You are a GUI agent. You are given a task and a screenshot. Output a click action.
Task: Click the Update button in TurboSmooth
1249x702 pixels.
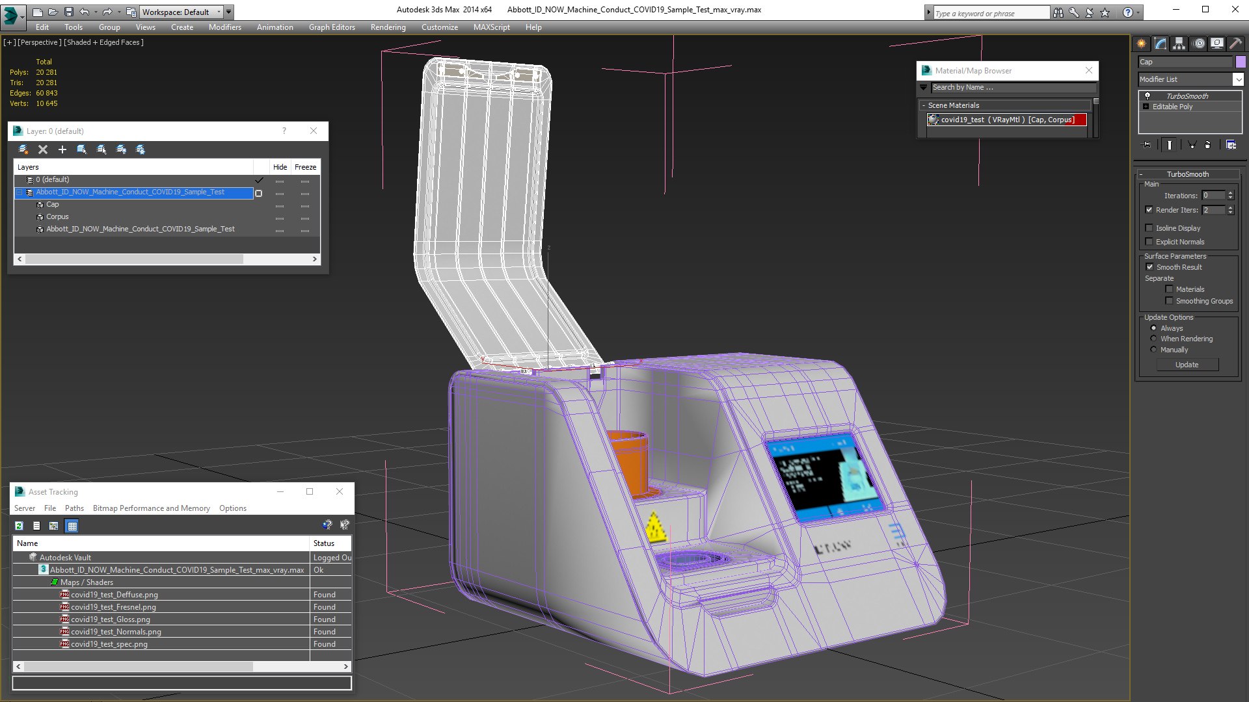[x=1187, y=365]
